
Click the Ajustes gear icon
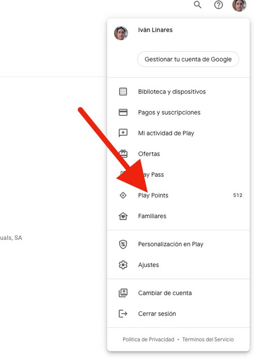click(123, 265)
